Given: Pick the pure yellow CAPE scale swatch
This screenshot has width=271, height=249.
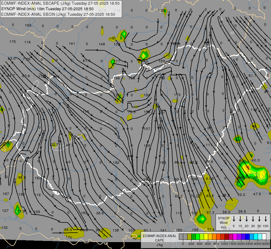Looking at the screenshot, I should (x=206, y=237).
